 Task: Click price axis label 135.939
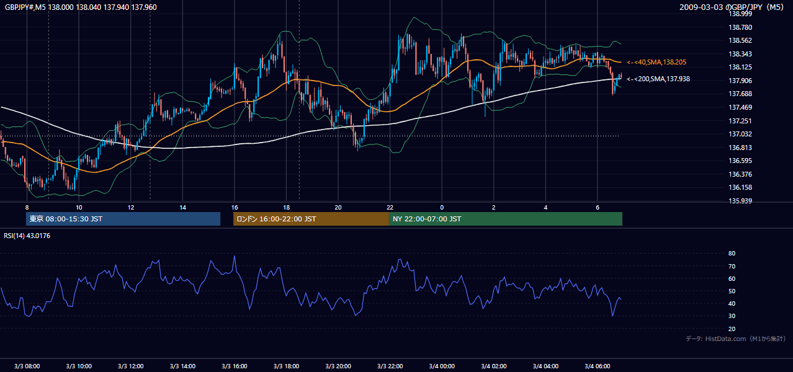pyautogui.click(x=739, y=201)
